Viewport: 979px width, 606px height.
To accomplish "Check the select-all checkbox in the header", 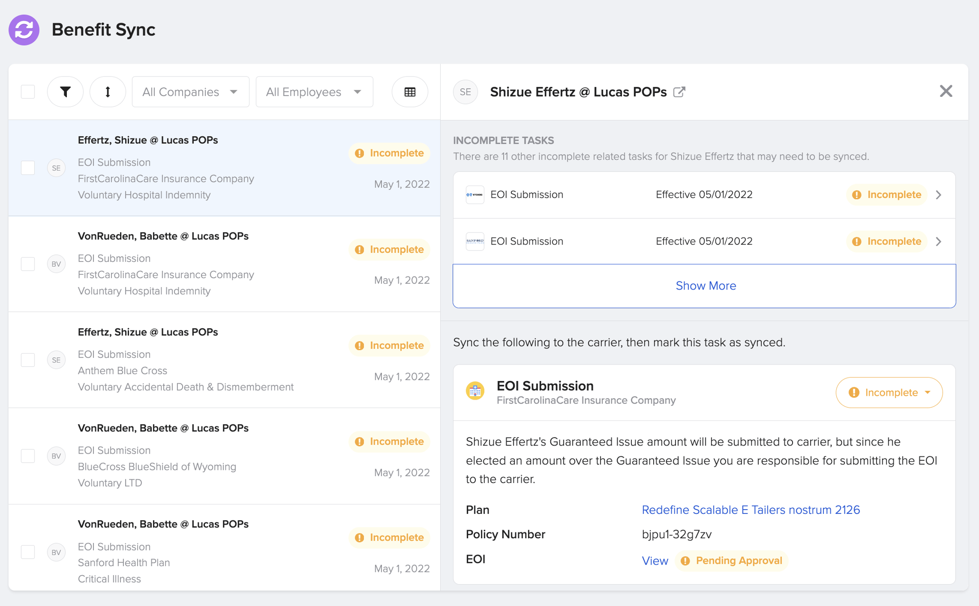I will pyautogui.click(x=28, y=92).
